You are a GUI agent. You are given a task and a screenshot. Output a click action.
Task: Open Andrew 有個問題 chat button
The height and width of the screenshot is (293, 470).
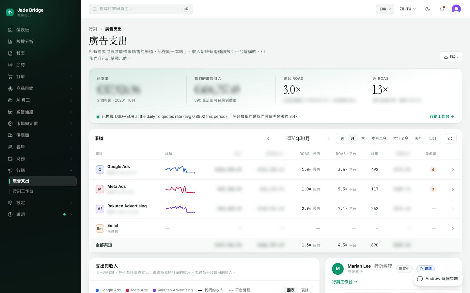pos(438,279)
